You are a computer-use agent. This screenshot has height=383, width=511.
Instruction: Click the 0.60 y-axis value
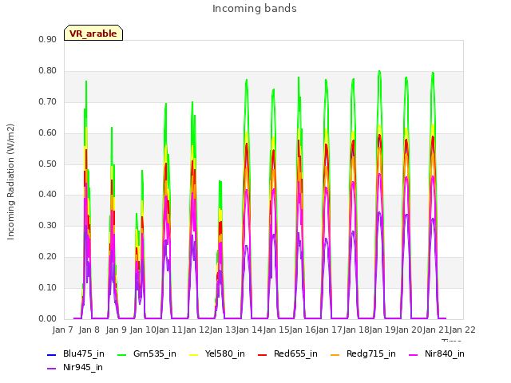click(x=48, y=133)
